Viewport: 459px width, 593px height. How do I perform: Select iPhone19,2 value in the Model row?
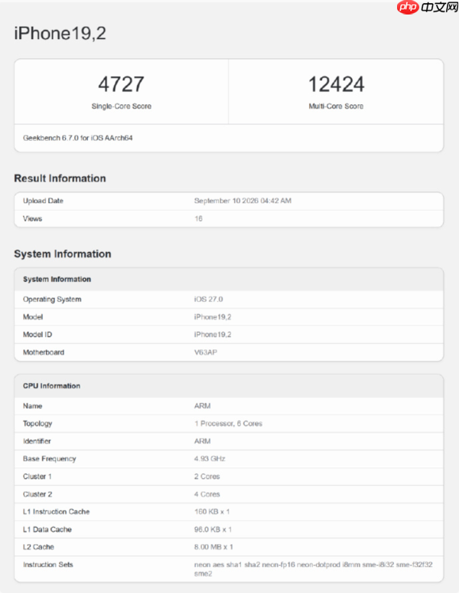tap(213, 317)
